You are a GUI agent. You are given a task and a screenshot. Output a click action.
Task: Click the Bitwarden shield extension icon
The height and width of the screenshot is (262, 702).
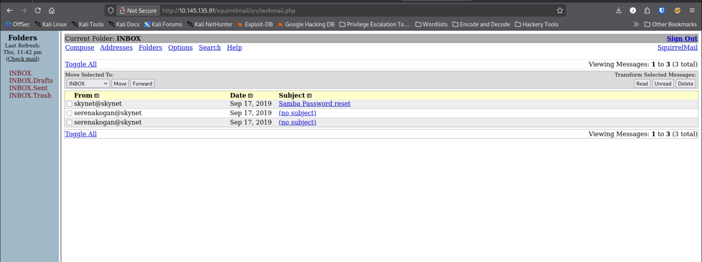(x=661, y=11)
